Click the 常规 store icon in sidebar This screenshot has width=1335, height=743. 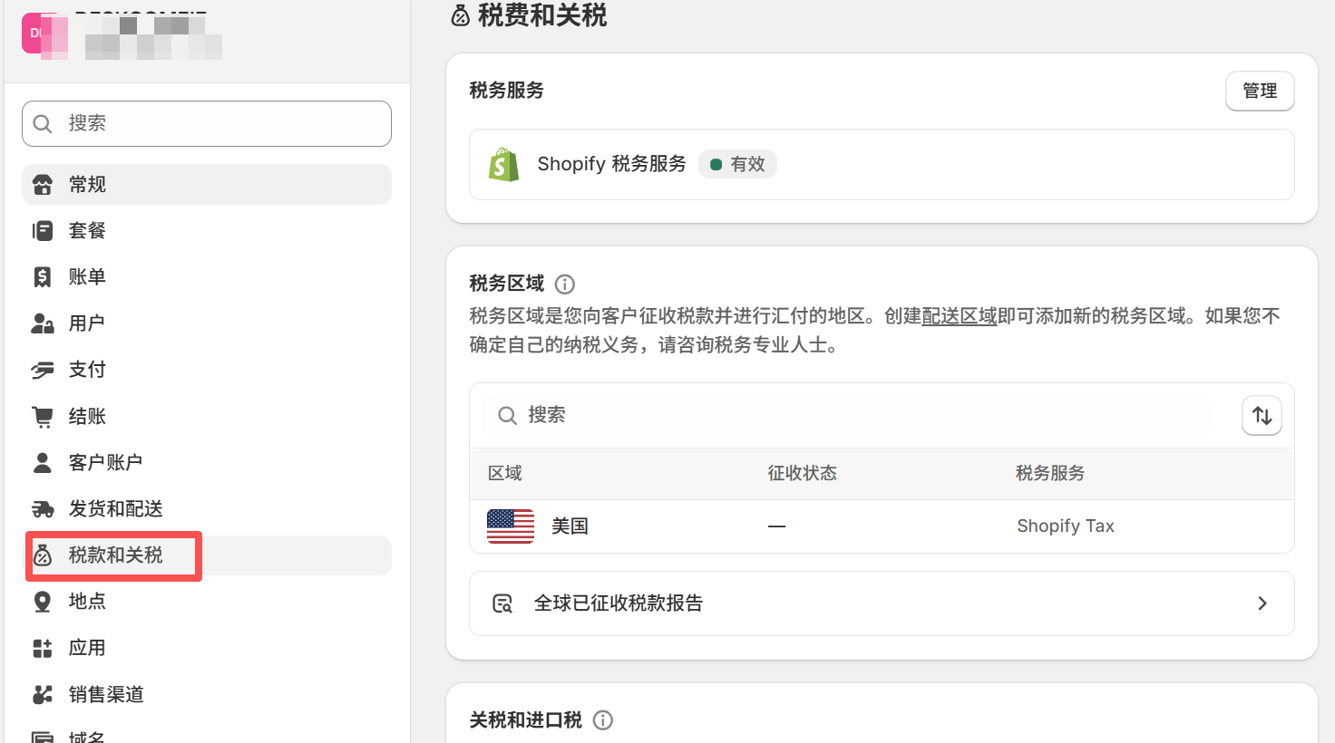[x=43, y=185]
